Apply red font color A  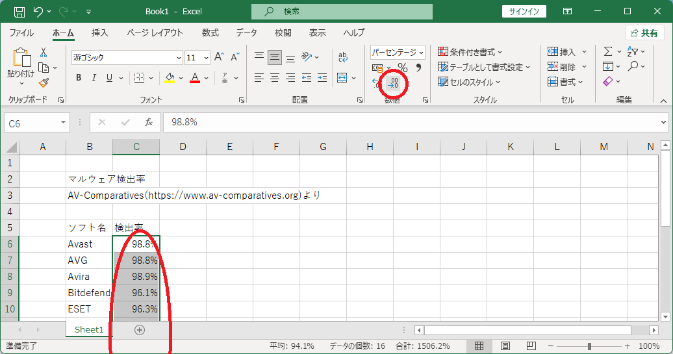pos(195,78)
